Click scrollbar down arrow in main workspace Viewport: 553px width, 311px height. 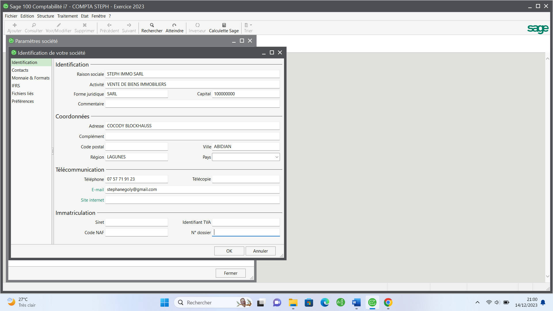pos(548,276)
